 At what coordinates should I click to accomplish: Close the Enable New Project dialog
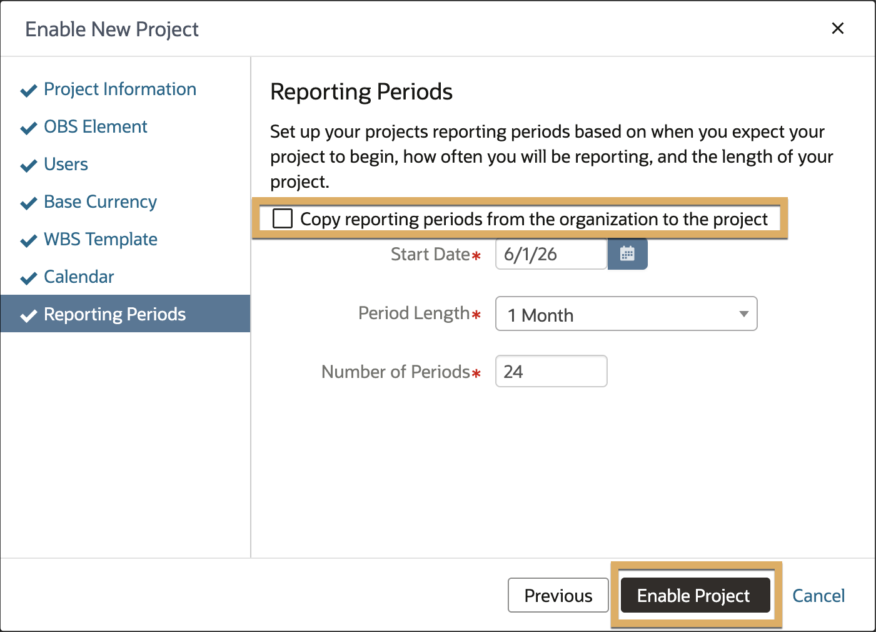click(838, 28)
